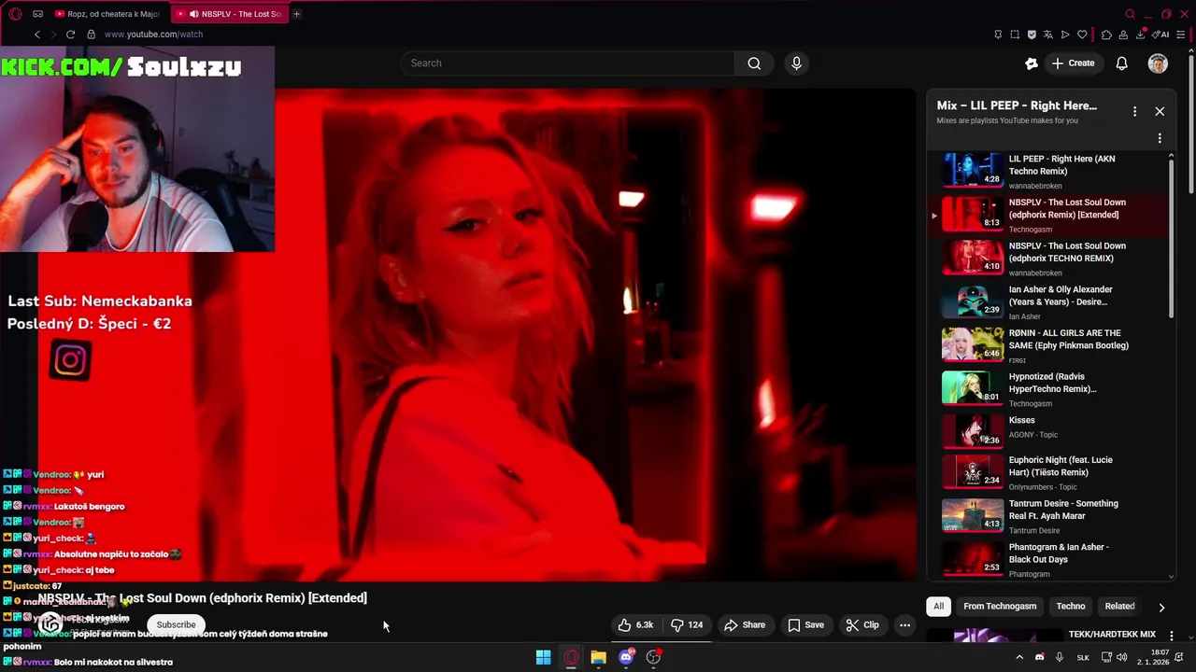Like the video (6.3k thumbs up)
This screenshot has width=1196, height=672.
pyautogui.click(x=635, y=624)
